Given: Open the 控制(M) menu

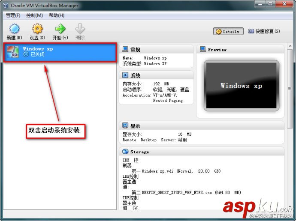Looking at the screenshot, I should click(x=35, y=15).
